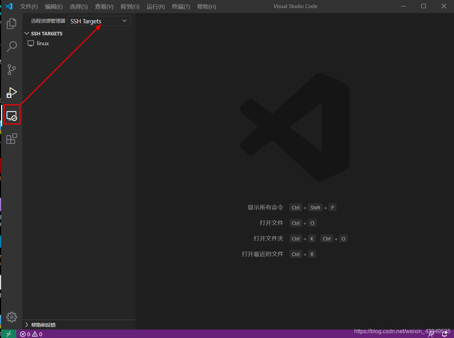454x338 pixels.
Task: Open the 文件(F) menu
Action: point(29,6)
